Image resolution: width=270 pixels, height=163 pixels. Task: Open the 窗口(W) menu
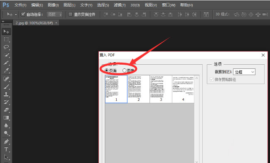pos(169,5)
